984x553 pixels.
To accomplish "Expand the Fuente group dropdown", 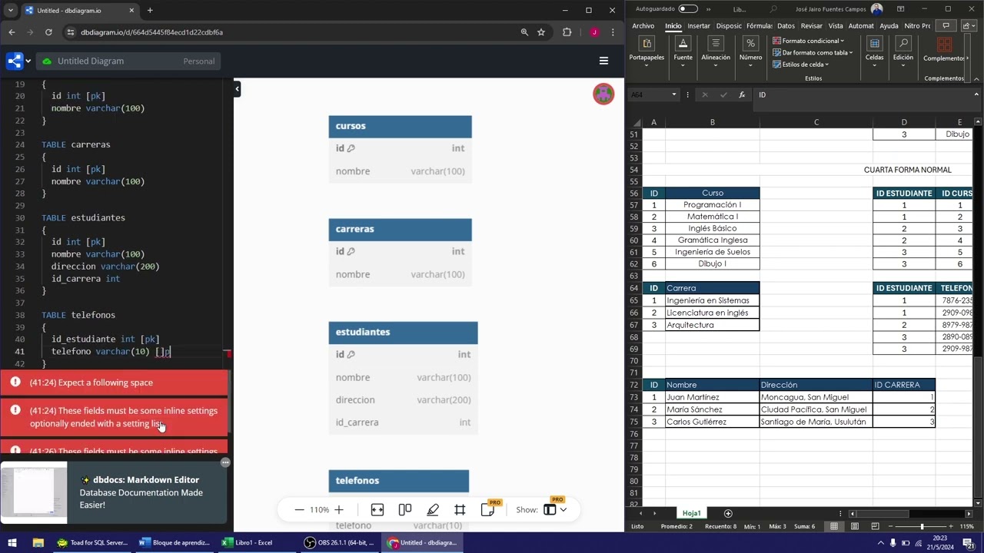I will pos(683,52).
